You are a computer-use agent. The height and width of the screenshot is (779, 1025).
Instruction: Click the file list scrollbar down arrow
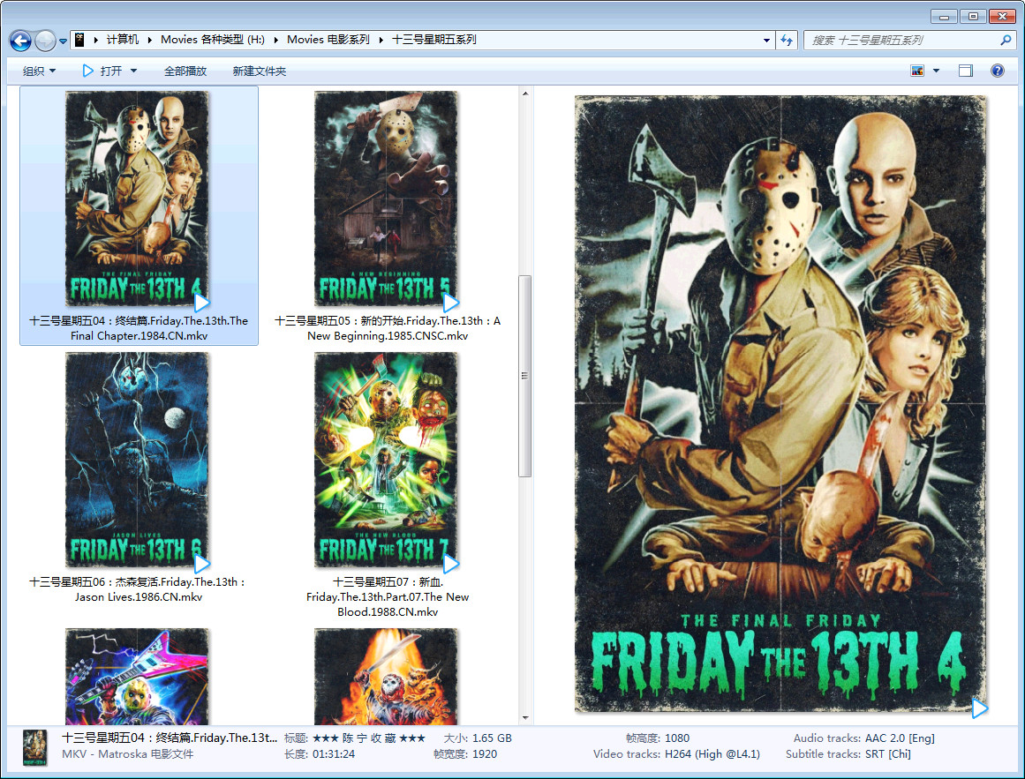pyautogui.click(x=525, y=717)
